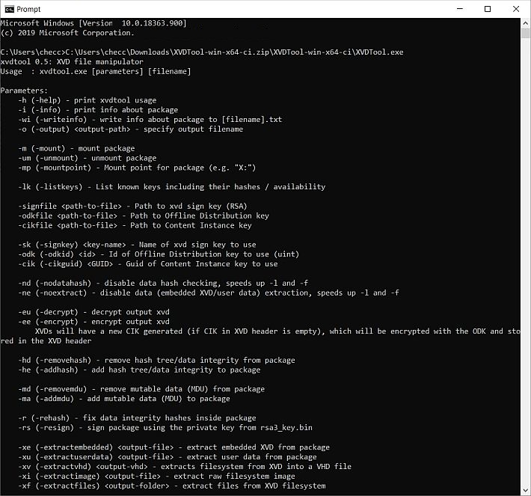Click the '-cik (-cikguid) <GUID>' line
Screen dimensions: 531x496
(148, 263)
